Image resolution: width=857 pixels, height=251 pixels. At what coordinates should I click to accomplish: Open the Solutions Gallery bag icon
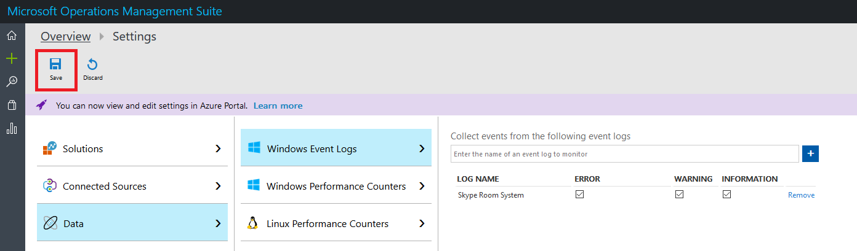point(12,105)
